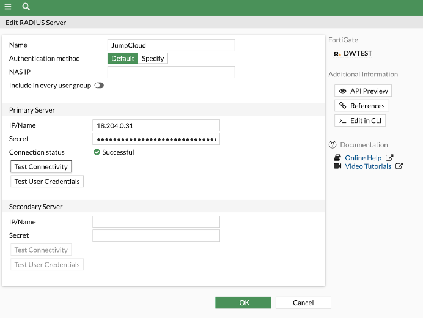Click the green Successful status check icon

tap(97, 152)
